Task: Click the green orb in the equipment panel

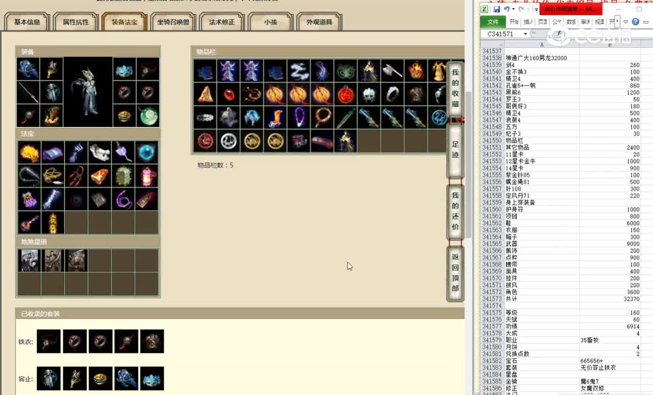Action: 148,116
